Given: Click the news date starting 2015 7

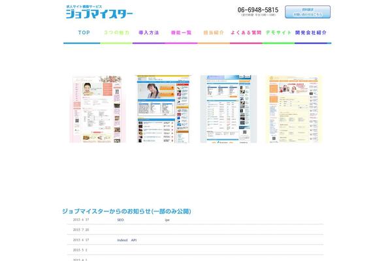Looking at the screenshot, I should point(81,230).
